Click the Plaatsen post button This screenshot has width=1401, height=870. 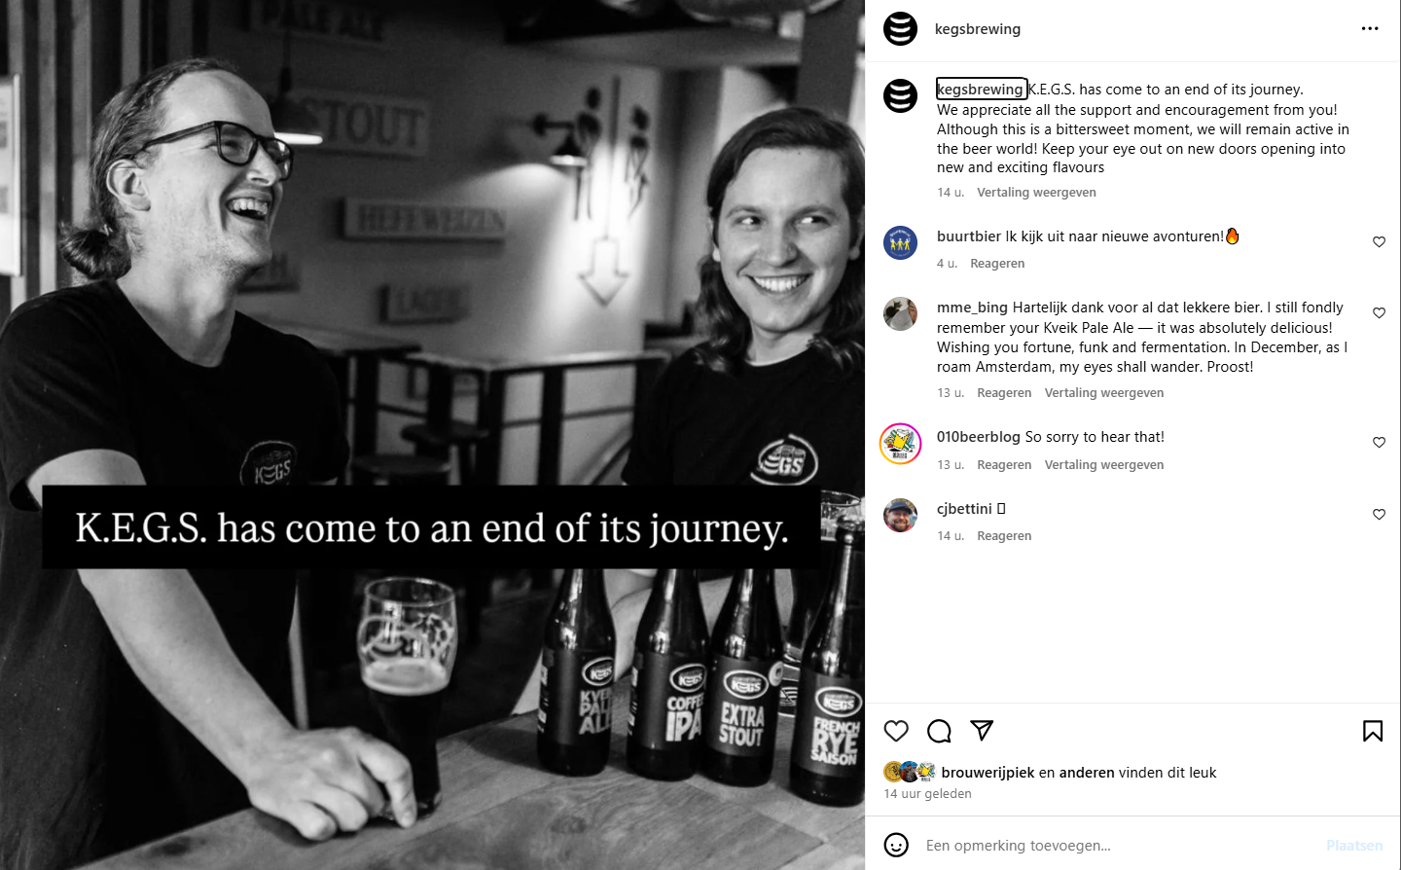coord(1354,846)
